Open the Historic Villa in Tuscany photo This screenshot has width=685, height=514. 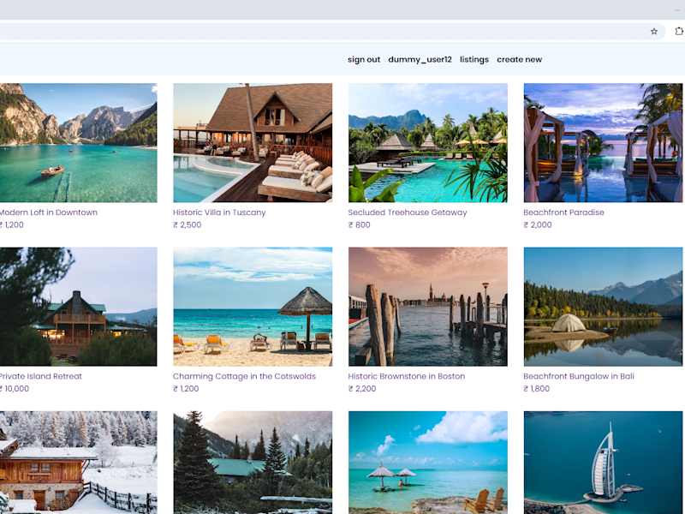[253, 143]
